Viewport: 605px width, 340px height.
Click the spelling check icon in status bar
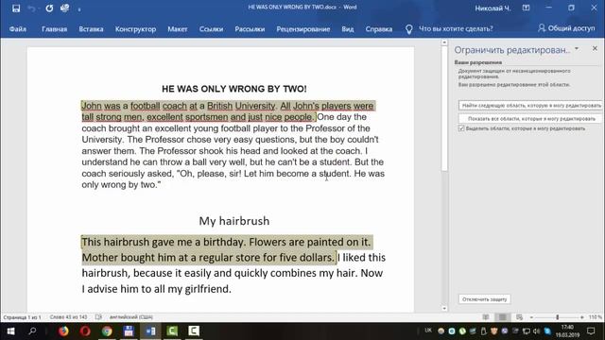pos(98,317)
